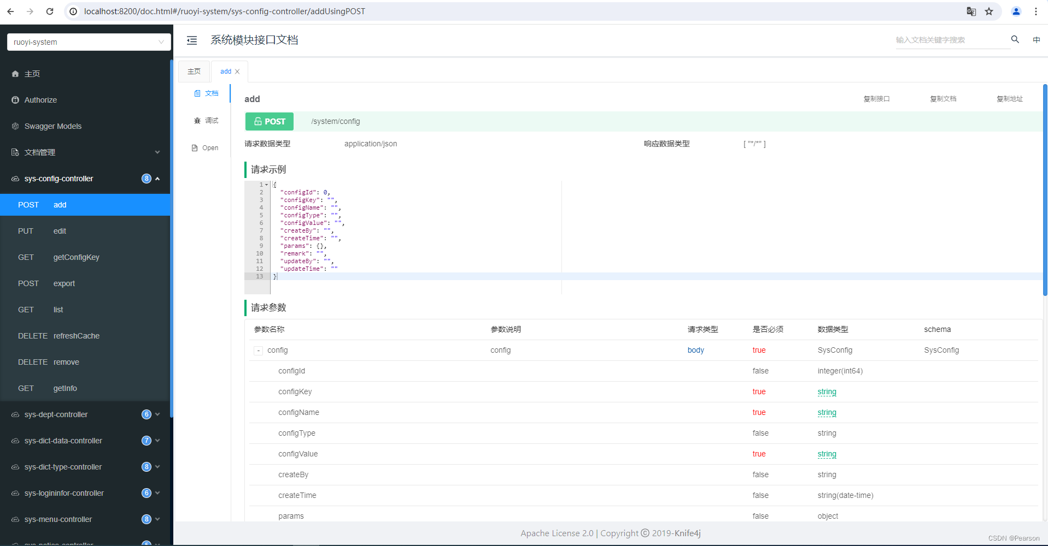This screenshot has width=1048, height=546.
Task: Reload the page with refresh icon
Action: pyautogui.click(x=50, y=11)
